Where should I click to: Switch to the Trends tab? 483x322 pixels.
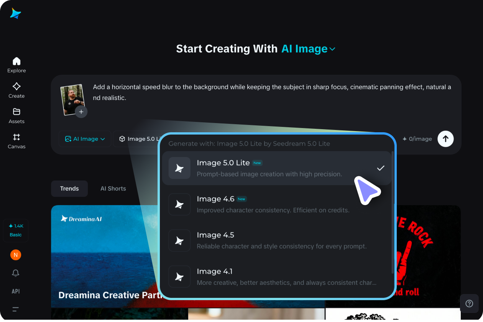(69, 189)
